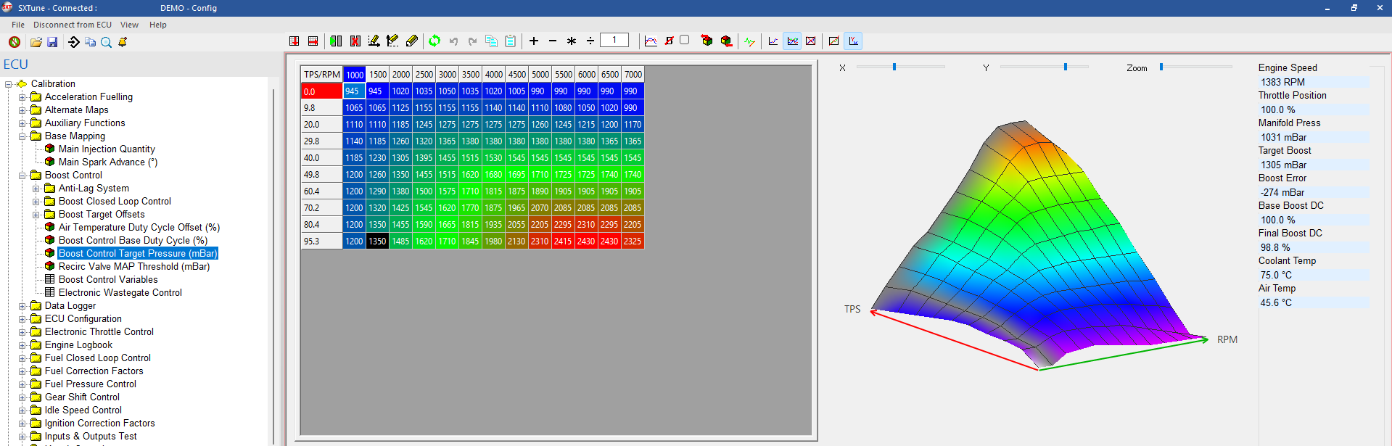Click the green zigzag trace icon
Viewport: 1392px width, 446px height.
pos(749,41)
